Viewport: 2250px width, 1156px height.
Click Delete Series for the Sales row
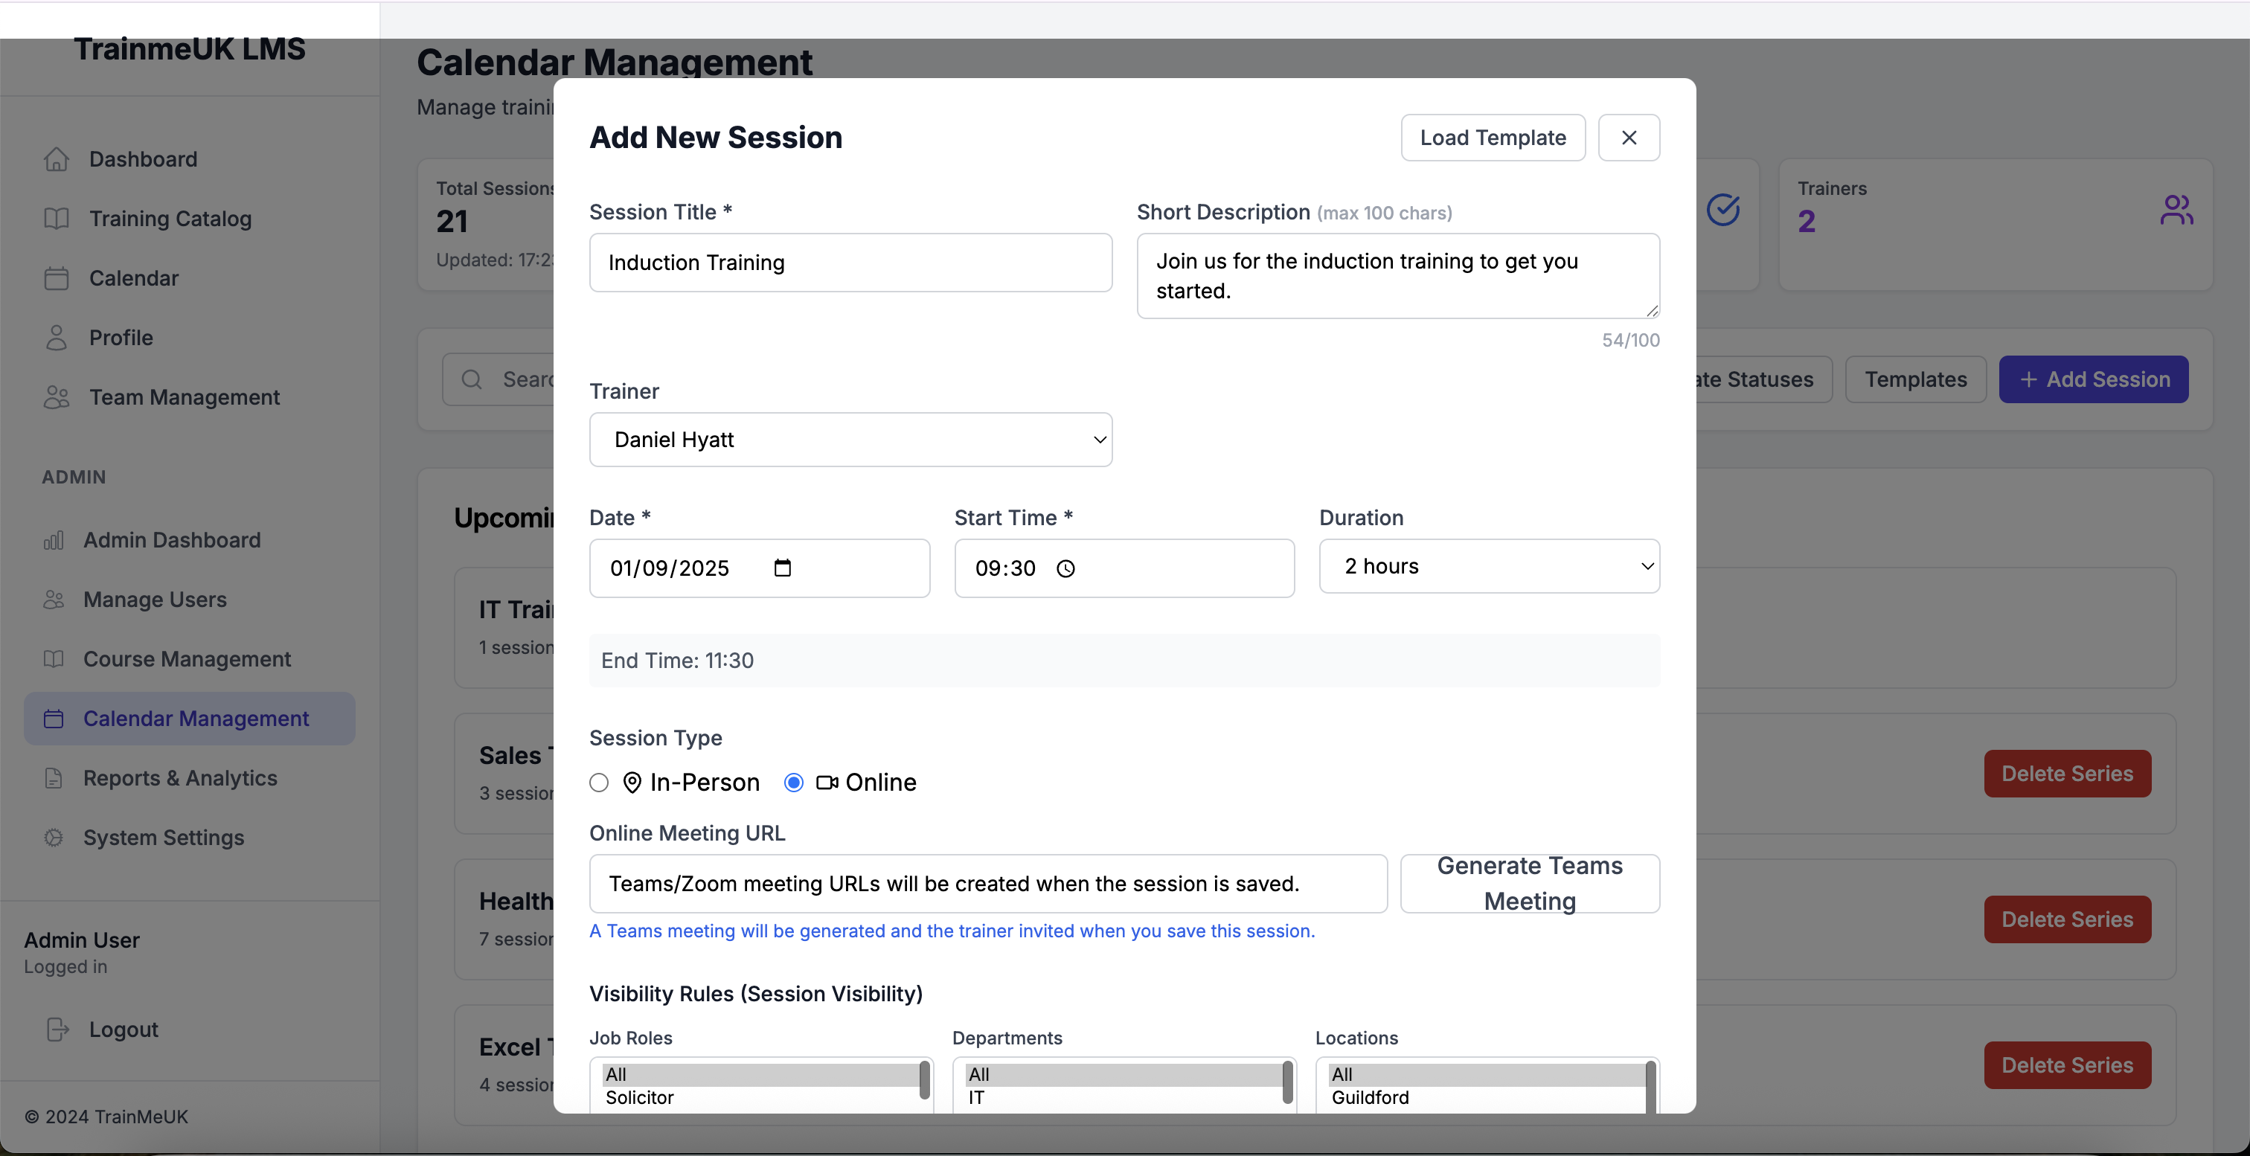click(x=2066, y=774)
